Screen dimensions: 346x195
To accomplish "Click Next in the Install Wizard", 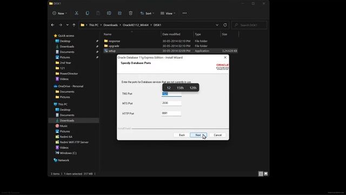I will [x=198, y=135].
